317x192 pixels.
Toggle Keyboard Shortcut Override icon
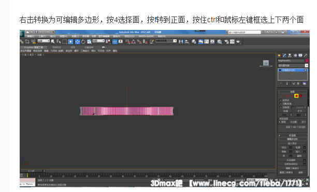pos(121,41)
